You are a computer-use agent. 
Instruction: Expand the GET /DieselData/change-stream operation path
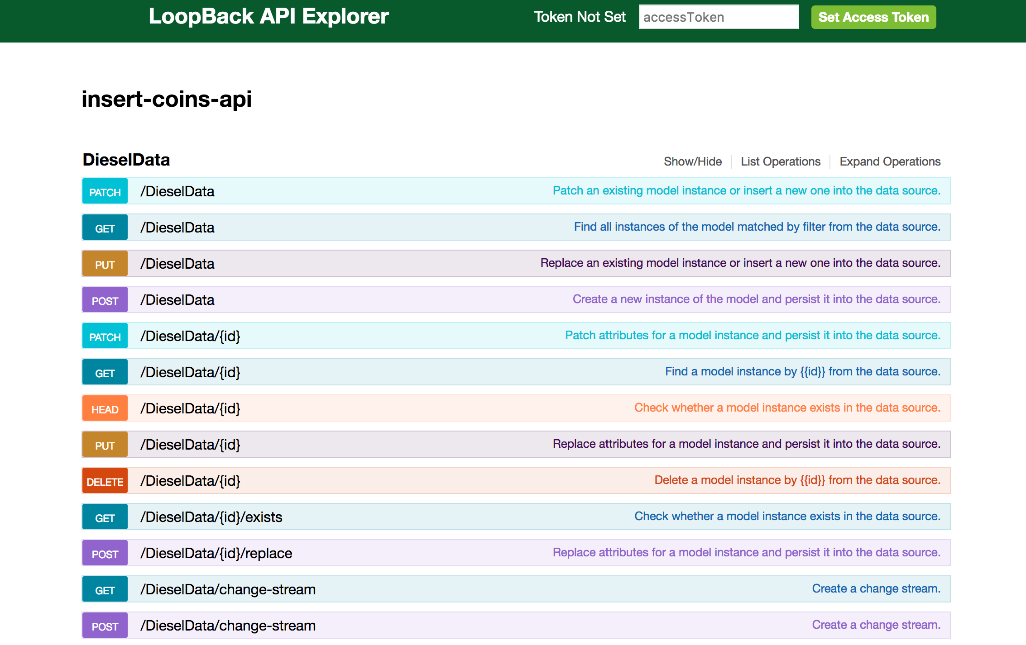(228, 589)
